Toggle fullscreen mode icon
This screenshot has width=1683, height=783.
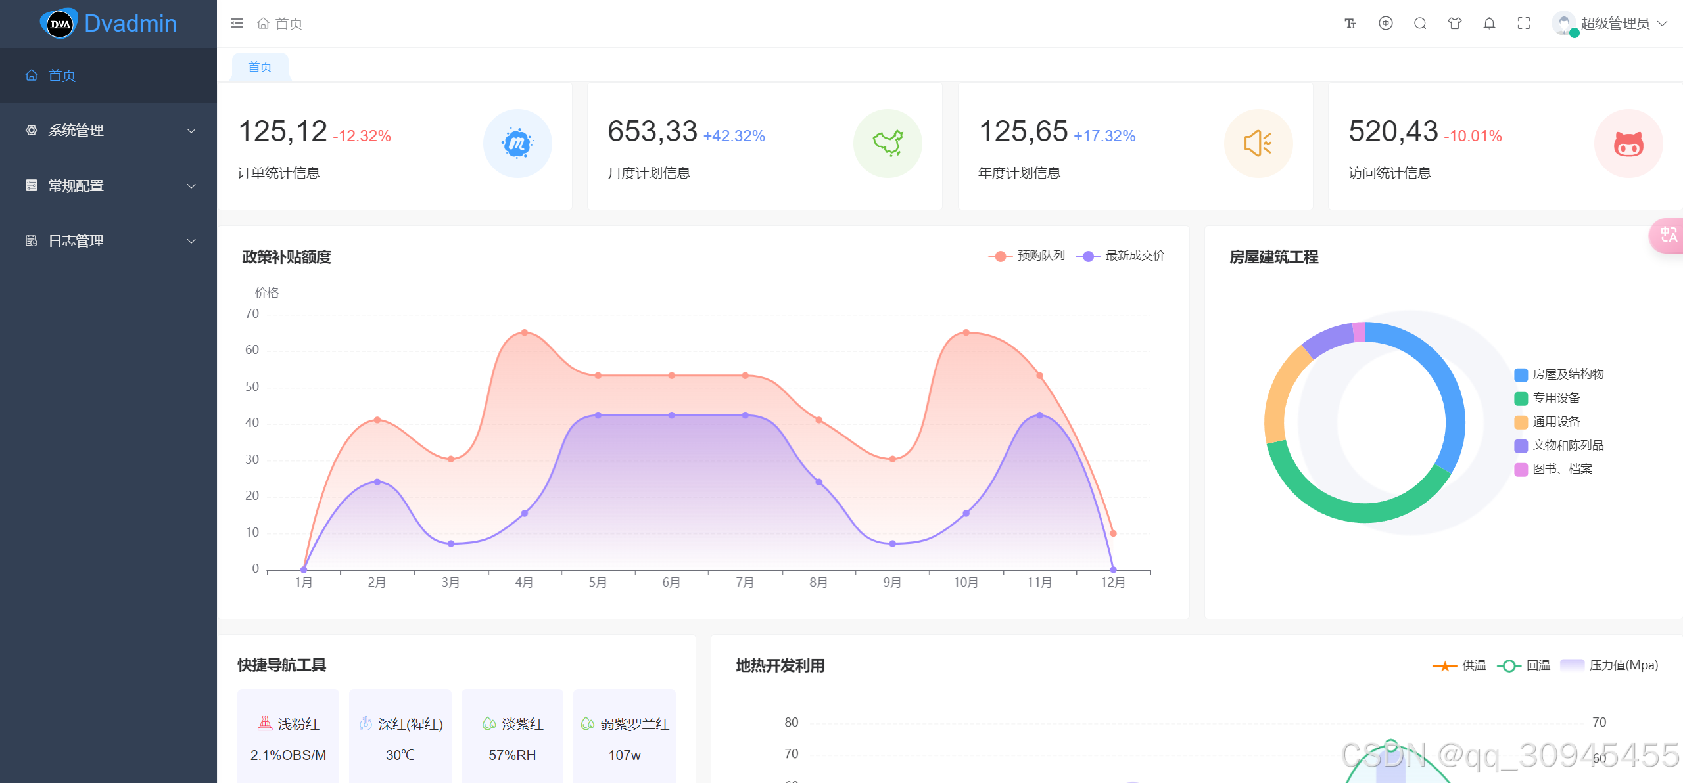coord(1524,24)
